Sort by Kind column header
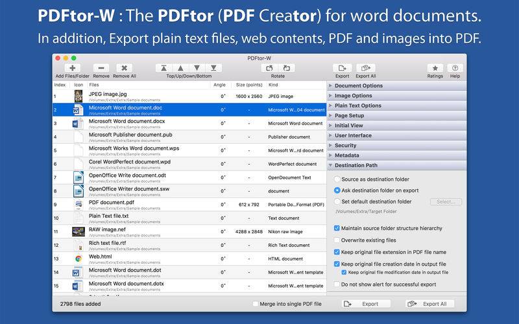Viewport: 519px width, 324px height. tap(296, 85)
